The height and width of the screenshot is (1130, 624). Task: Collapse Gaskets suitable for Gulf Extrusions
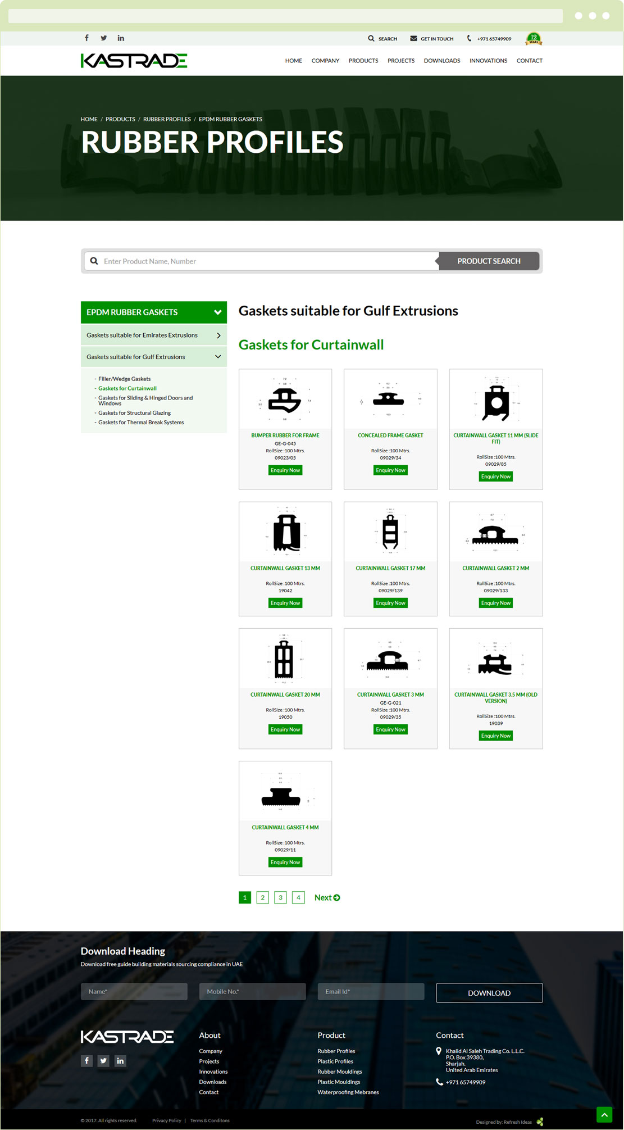click(218, 357)
